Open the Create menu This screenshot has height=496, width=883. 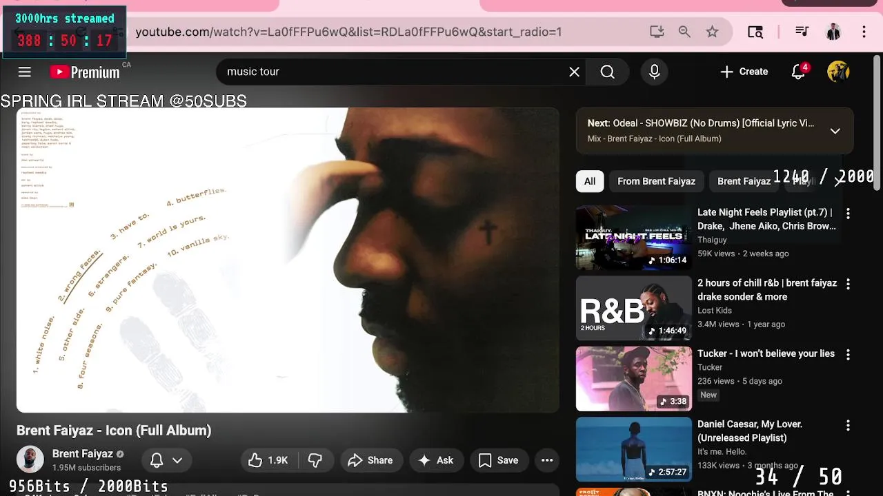click(744, 72)
